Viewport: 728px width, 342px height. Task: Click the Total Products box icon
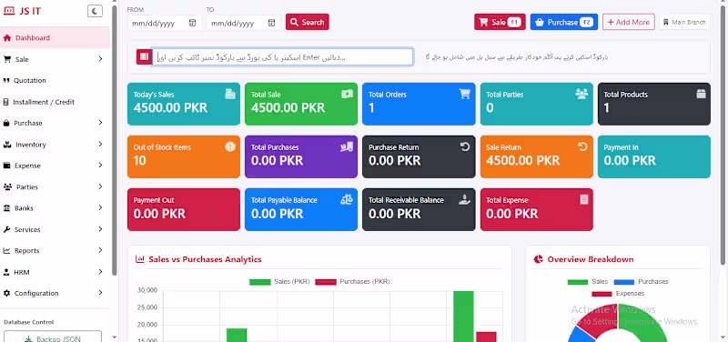pos(701,94)
